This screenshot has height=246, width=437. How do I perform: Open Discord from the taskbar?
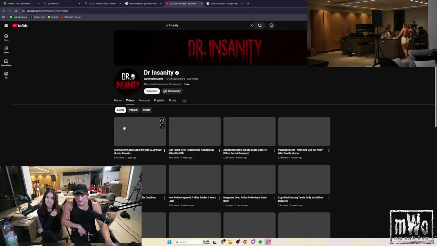click(253, 242)
